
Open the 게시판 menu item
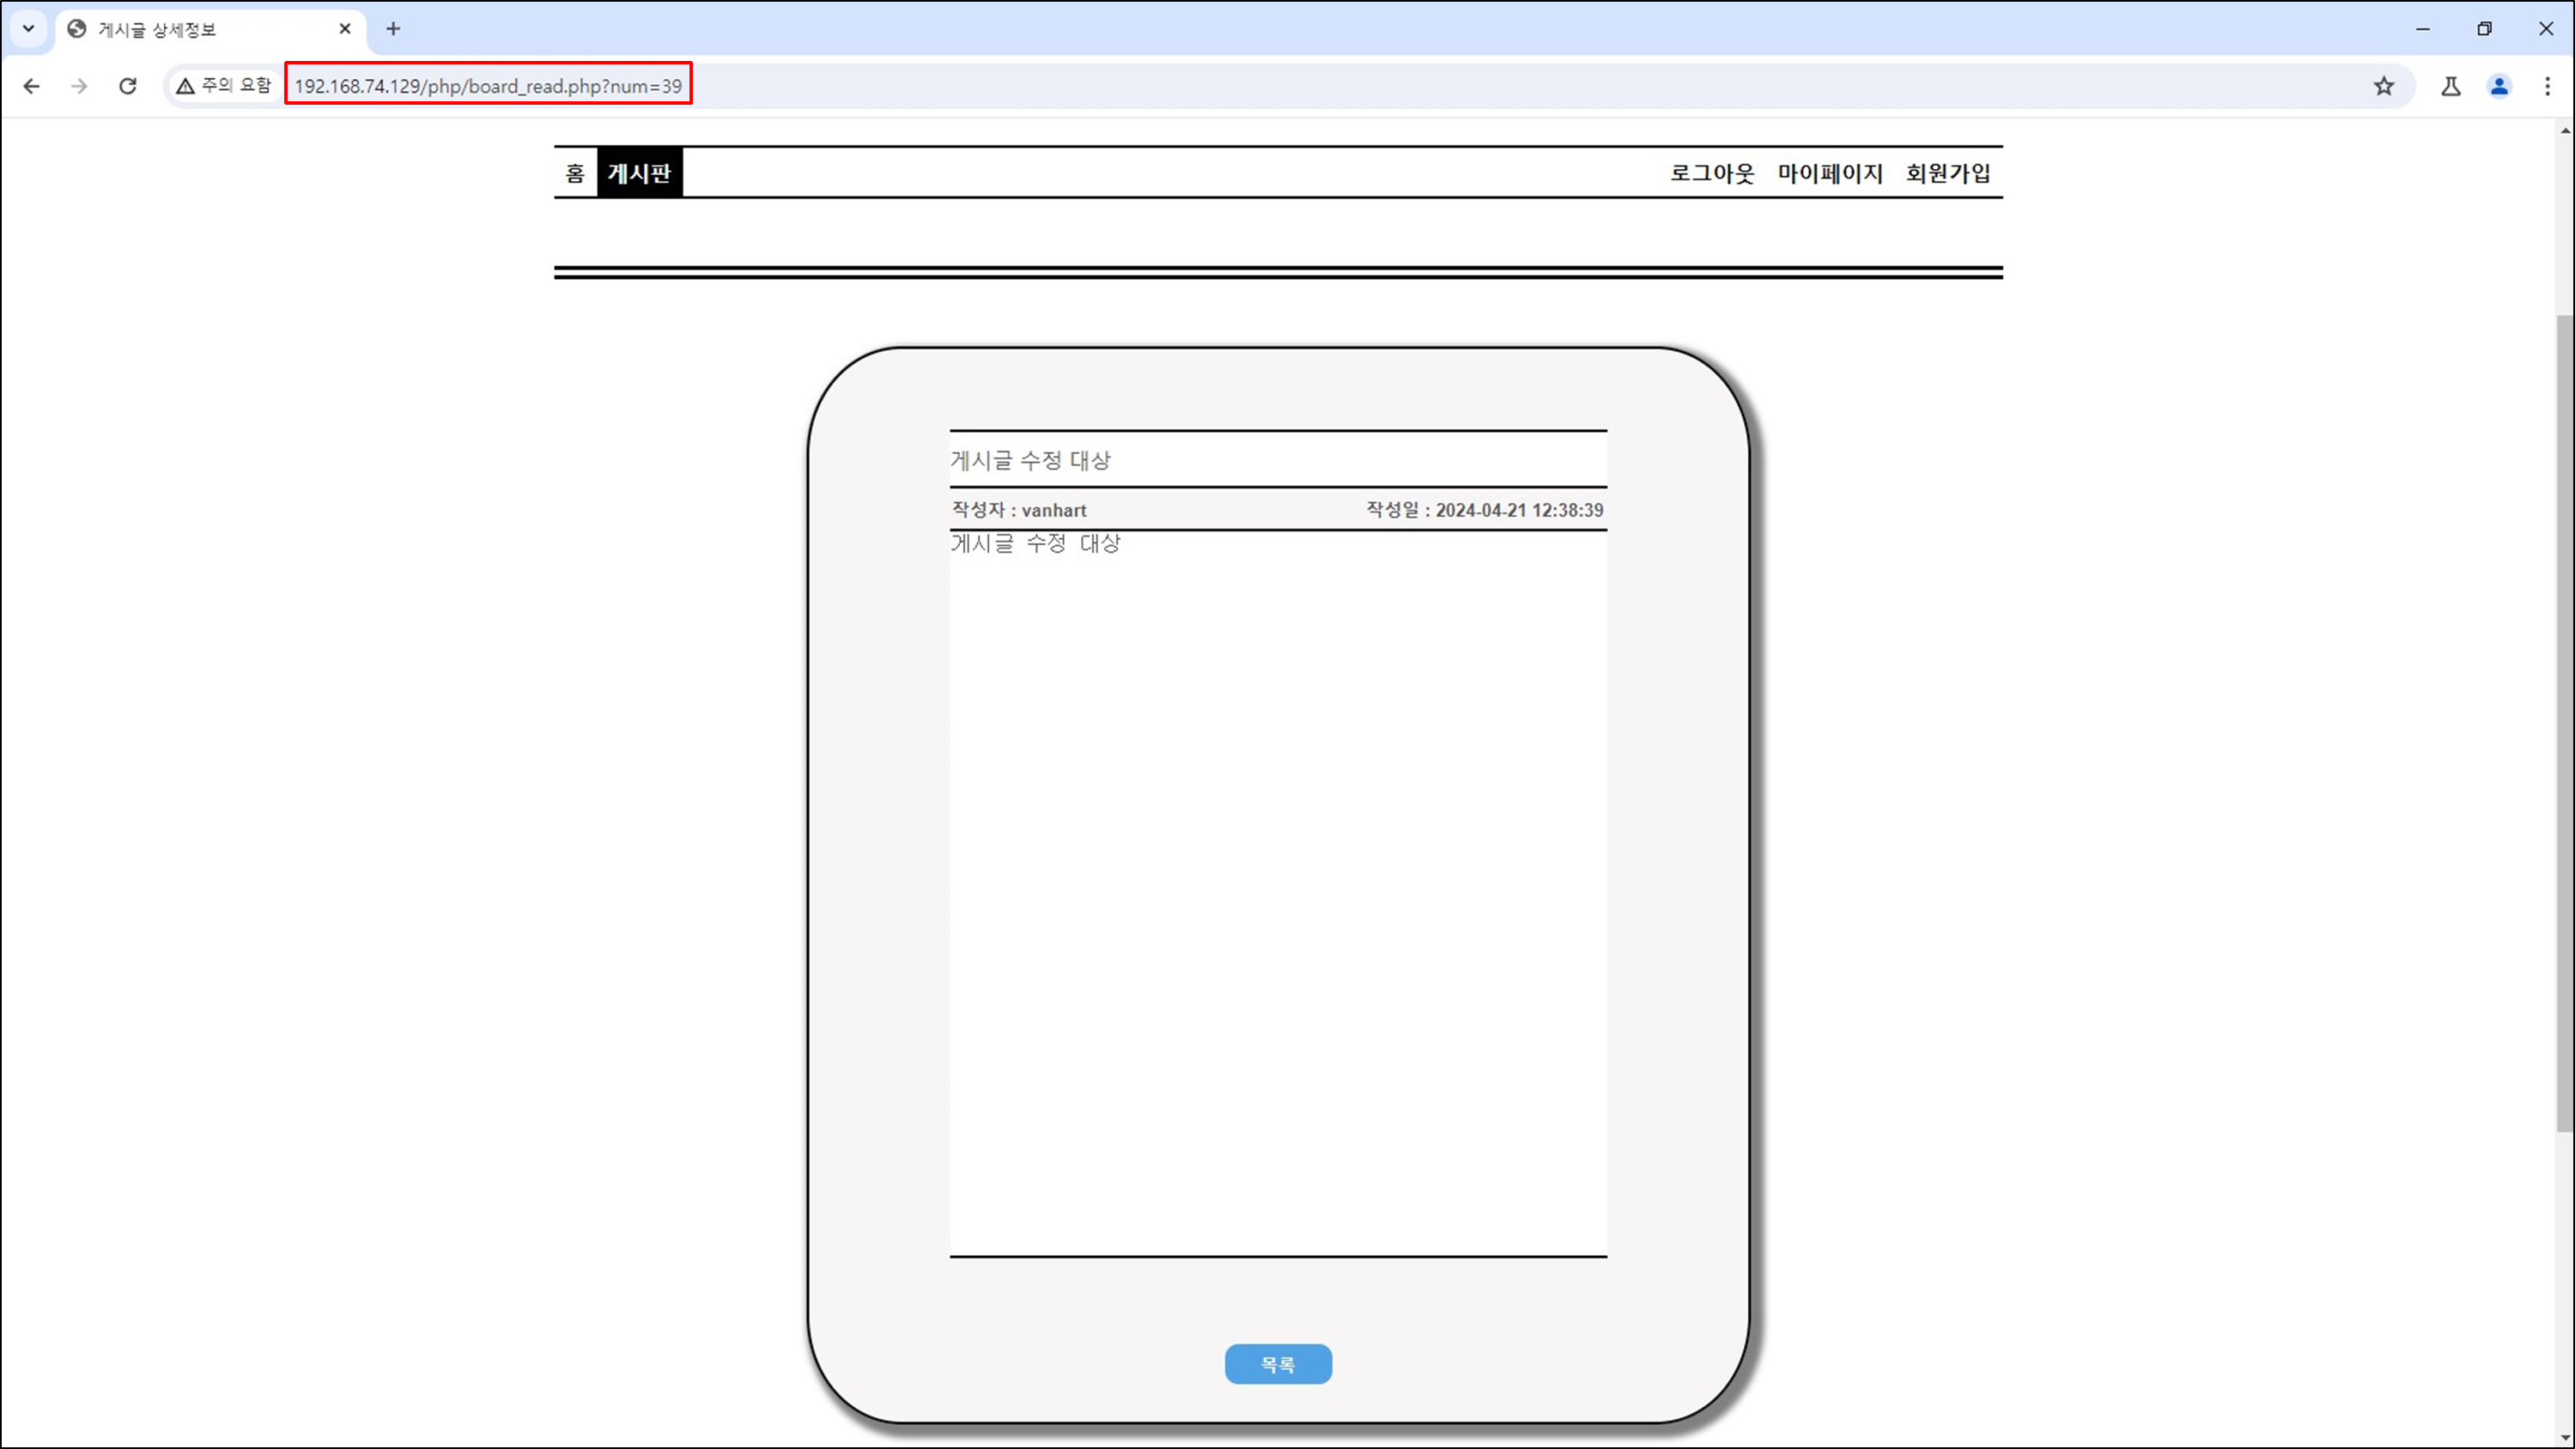coord(640,173)
